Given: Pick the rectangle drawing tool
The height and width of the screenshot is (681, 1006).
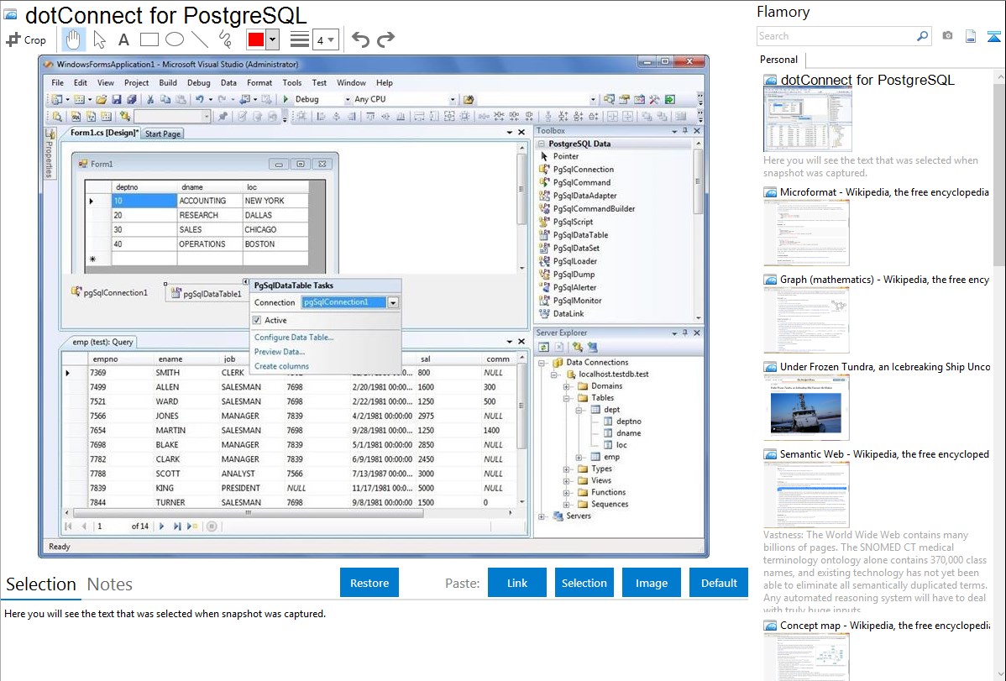Looking at the screenshot, I should pos(149,39).
